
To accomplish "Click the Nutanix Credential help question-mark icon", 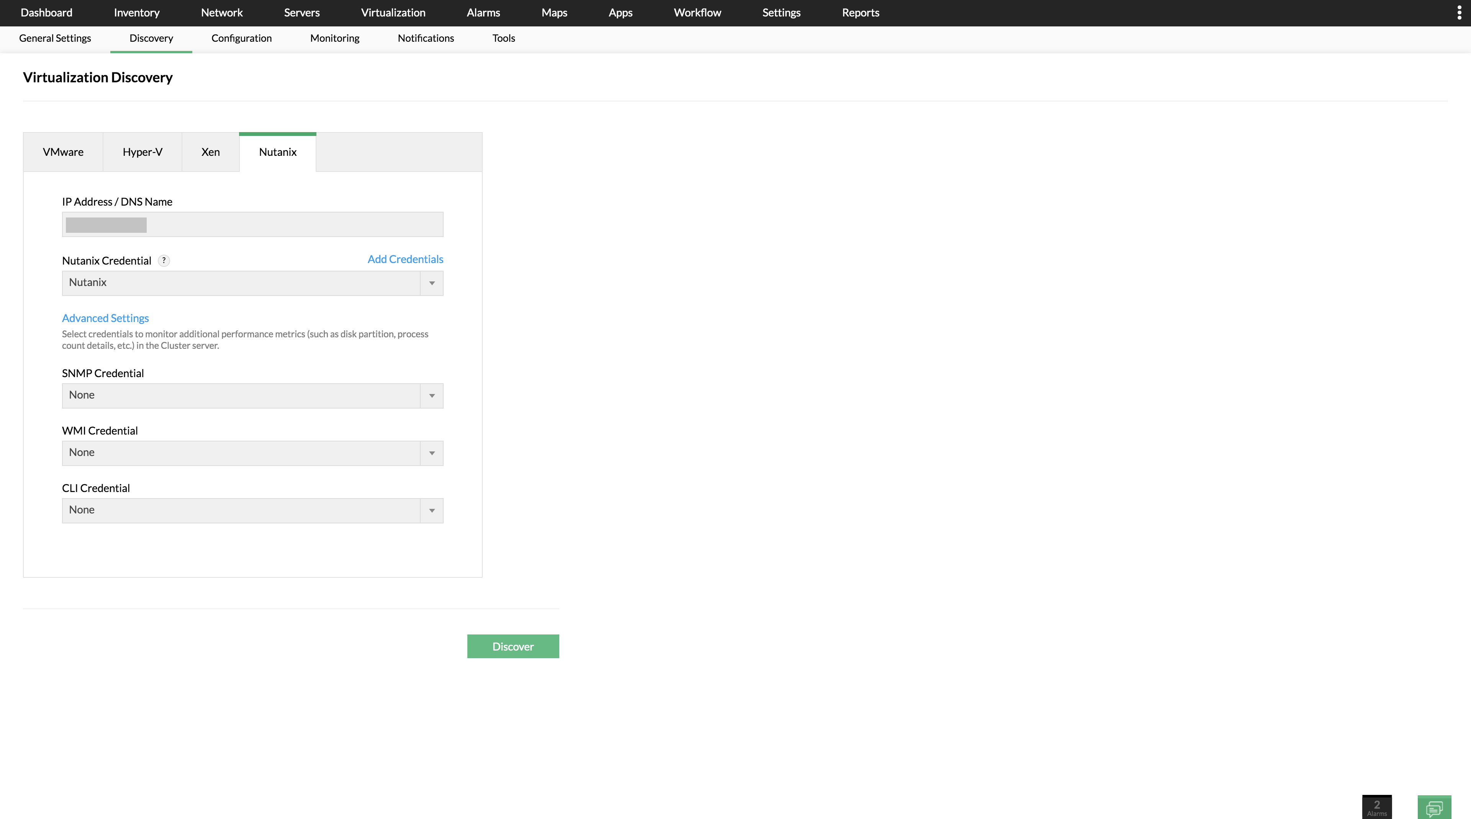I will point(164,261).
